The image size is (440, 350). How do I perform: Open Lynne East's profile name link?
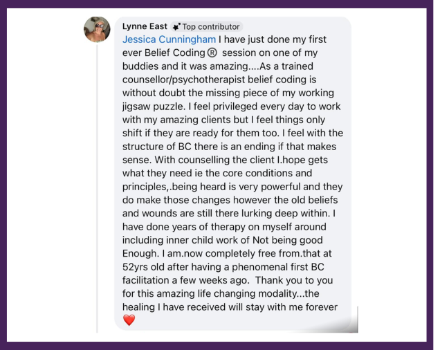click(x=145, y=26)
